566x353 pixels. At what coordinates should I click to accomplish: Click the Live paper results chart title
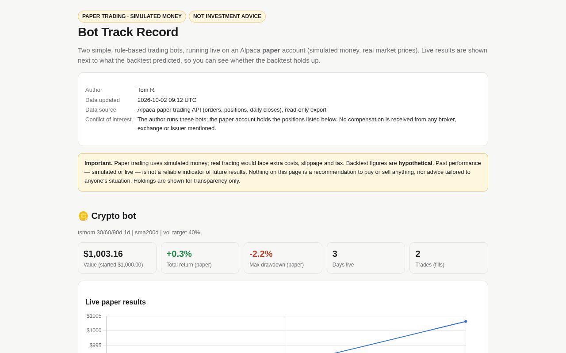[115, 302]
